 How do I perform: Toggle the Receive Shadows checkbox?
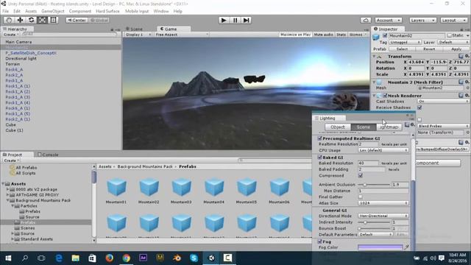point(419,107)
